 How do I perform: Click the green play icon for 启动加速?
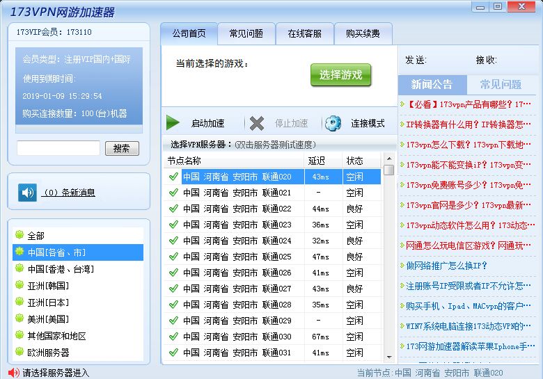click(173, 123)
